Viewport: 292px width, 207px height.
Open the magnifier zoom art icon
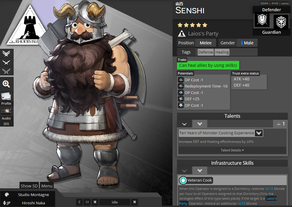[x=7, y=84]
